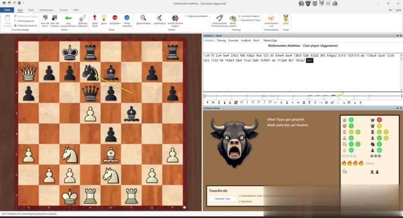Image resolution: width=403 pixels, height=218 pixels.
Task: Click the red round quick-access toolbar icon
Action: click(x=19, y=3)
